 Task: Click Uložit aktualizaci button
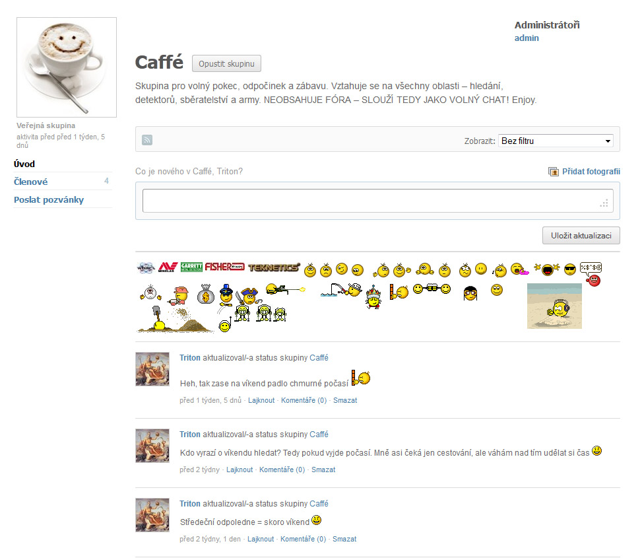pyautogui.click(x=581, y=236)
